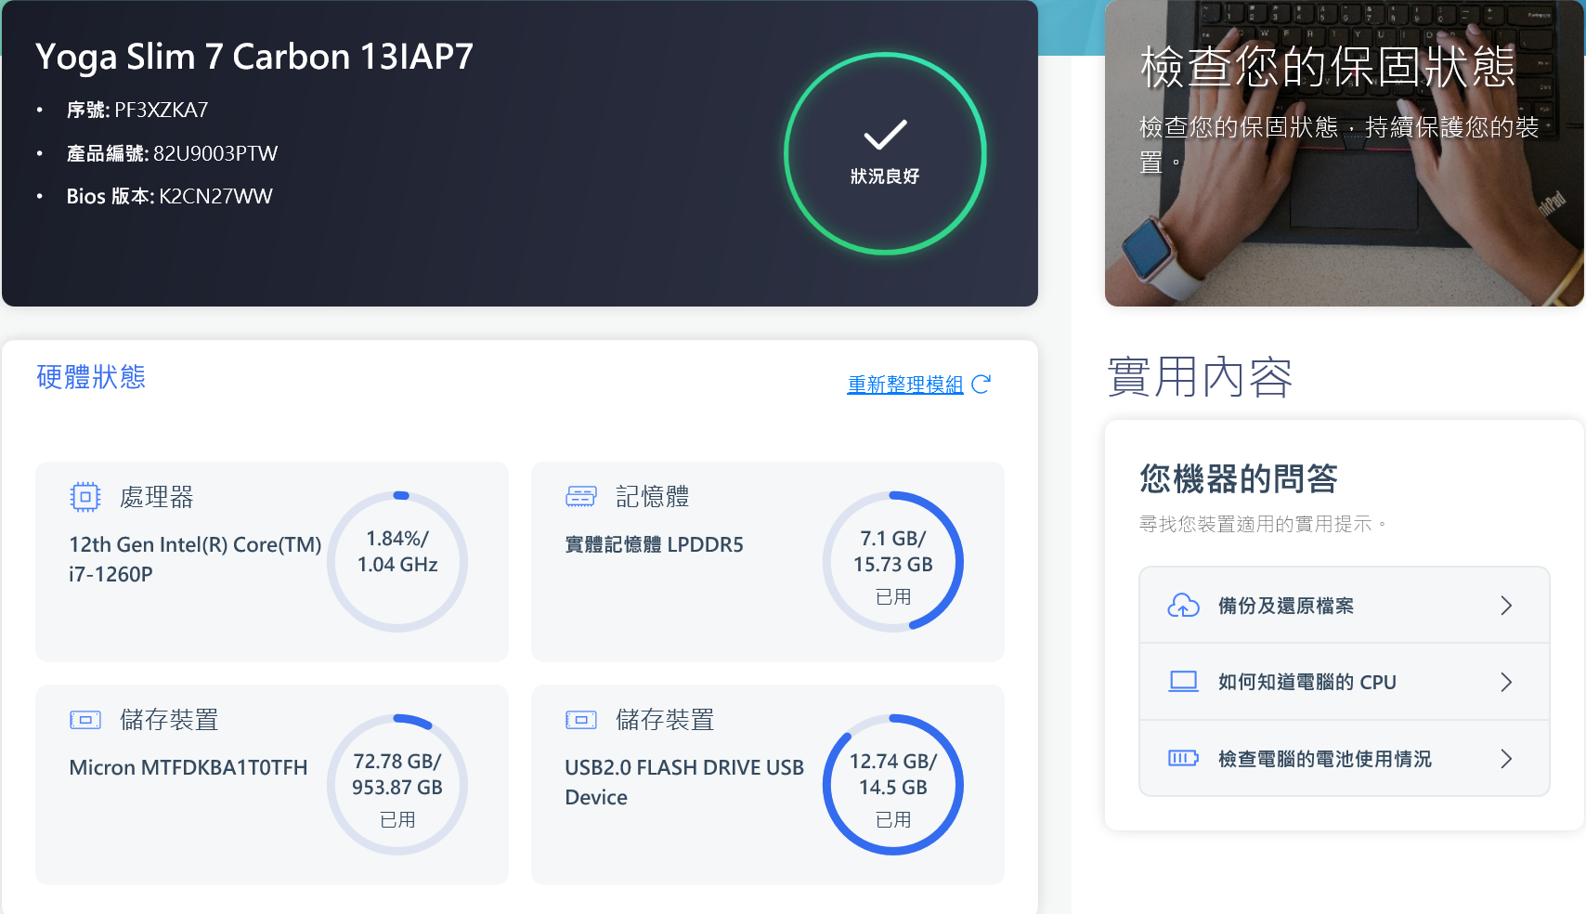Click the memory module icon
This screenshot has height=914, width=1586.
pos(581,497)
